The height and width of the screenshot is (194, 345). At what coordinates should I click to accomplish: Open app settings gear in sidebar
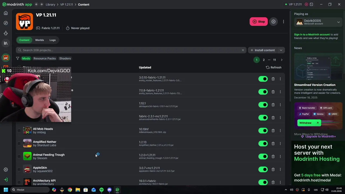click(x=6, y=169)
